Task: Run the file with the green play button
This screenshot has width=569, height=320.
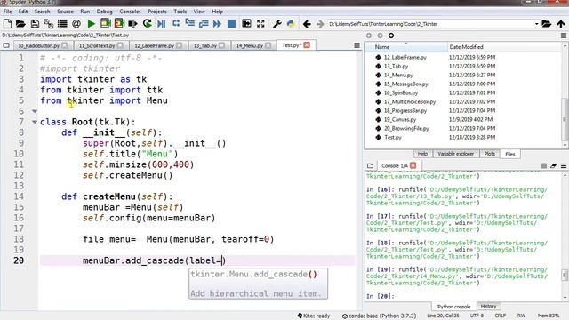Action: point(92,24)
